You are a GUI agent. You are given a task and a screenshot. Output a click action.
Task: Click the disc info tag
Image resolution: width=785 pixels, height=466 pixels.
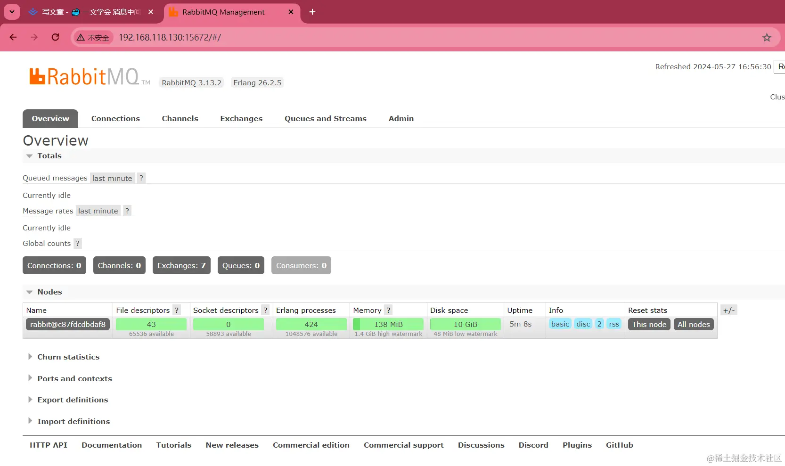coord(583,324)
